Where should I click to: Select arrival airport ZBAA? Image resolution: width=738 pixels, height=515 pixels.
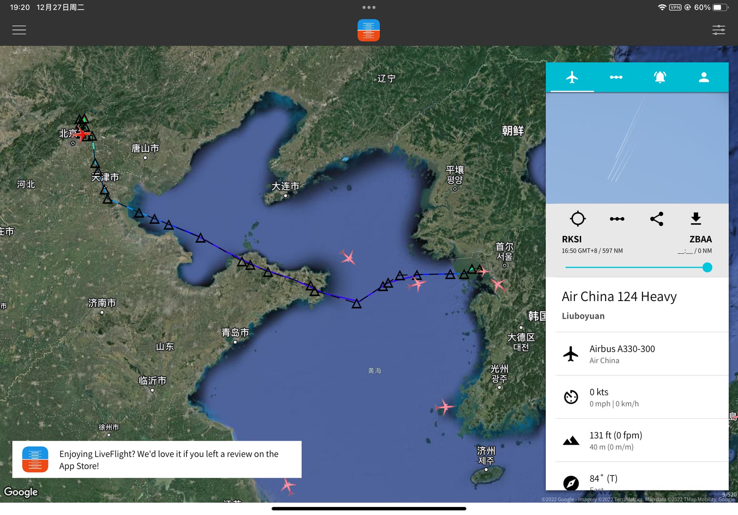700,239
